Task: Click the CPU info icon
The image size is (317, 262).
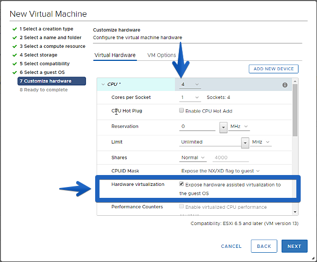Action: [285, 85]
